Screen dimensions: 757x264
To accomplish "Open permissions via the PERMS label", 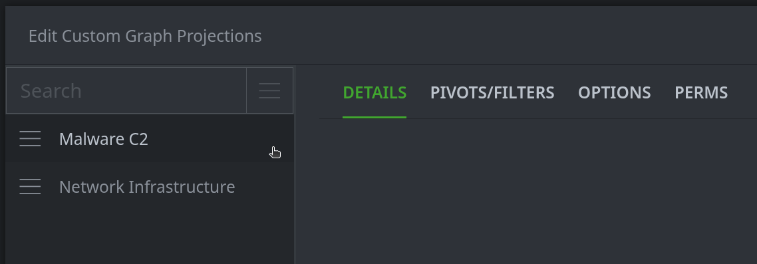I will [x=701, y=92].
